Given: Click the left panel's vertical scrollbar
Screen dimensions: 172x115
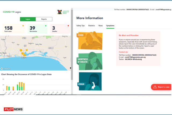Looking at the screenshot, I should pyautogui.click(x=72, y=54).
